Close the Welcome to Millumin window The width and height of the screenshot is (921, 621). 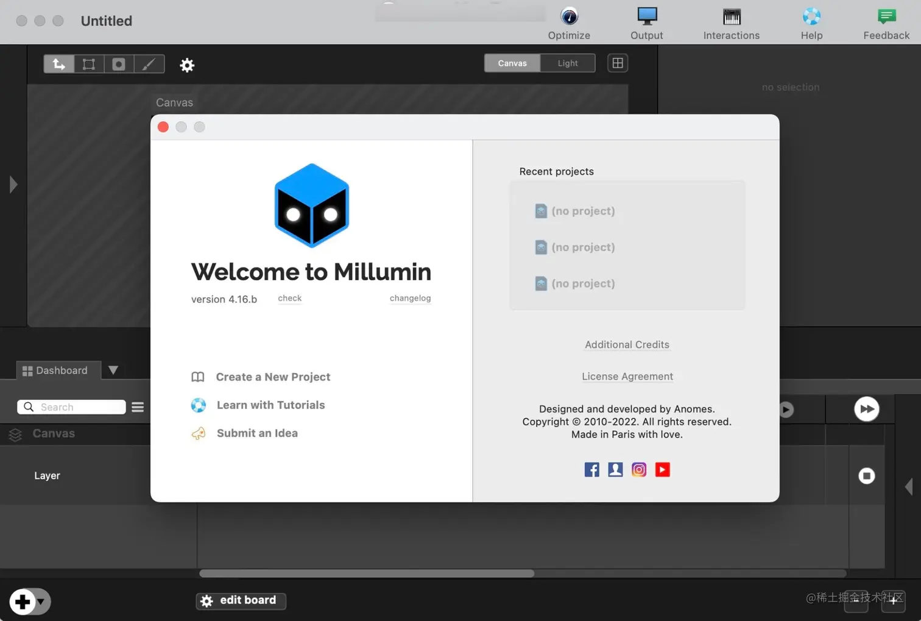(163, 127)
